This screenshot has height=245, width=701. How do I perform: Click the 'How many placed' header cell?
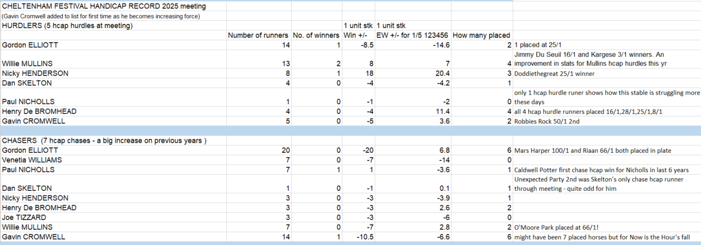481,35
